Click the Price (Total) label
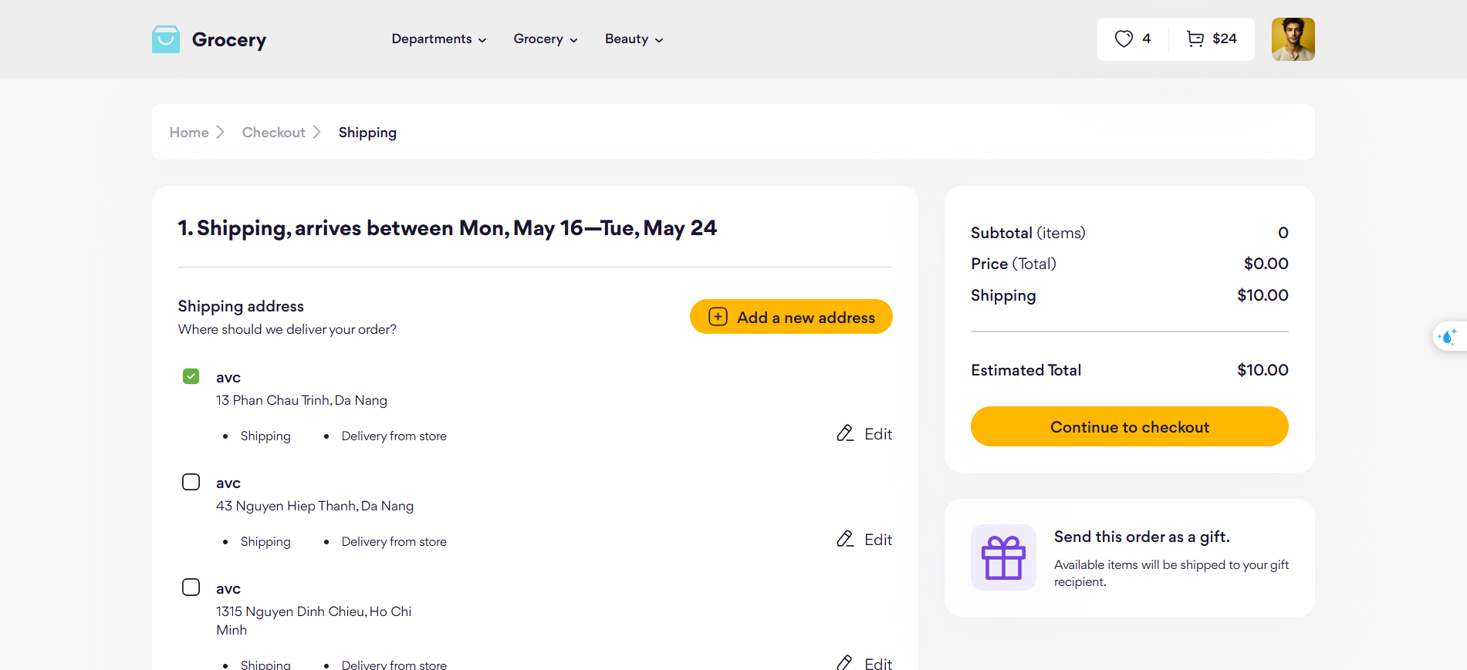This screenshot has width=1467, height=670. (1013, 264)
